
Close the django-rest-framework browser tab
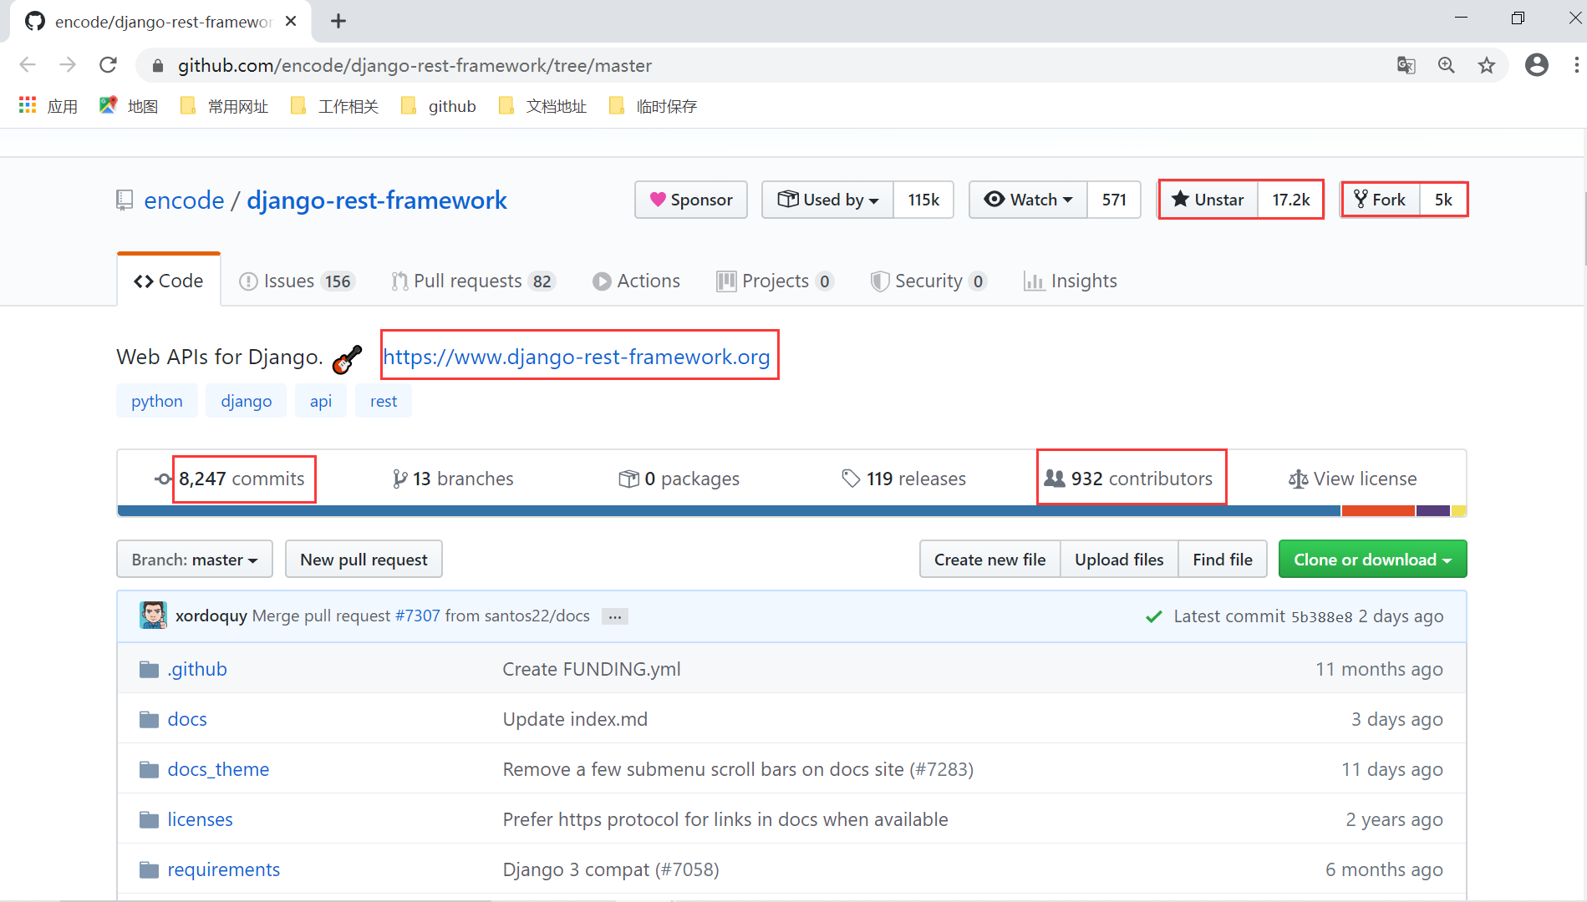tap(291, 22)
